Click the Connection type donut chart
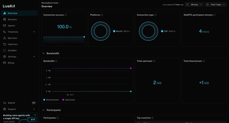Image resolution: width=229 pixels, height=123 pixels. coord(149,31)
